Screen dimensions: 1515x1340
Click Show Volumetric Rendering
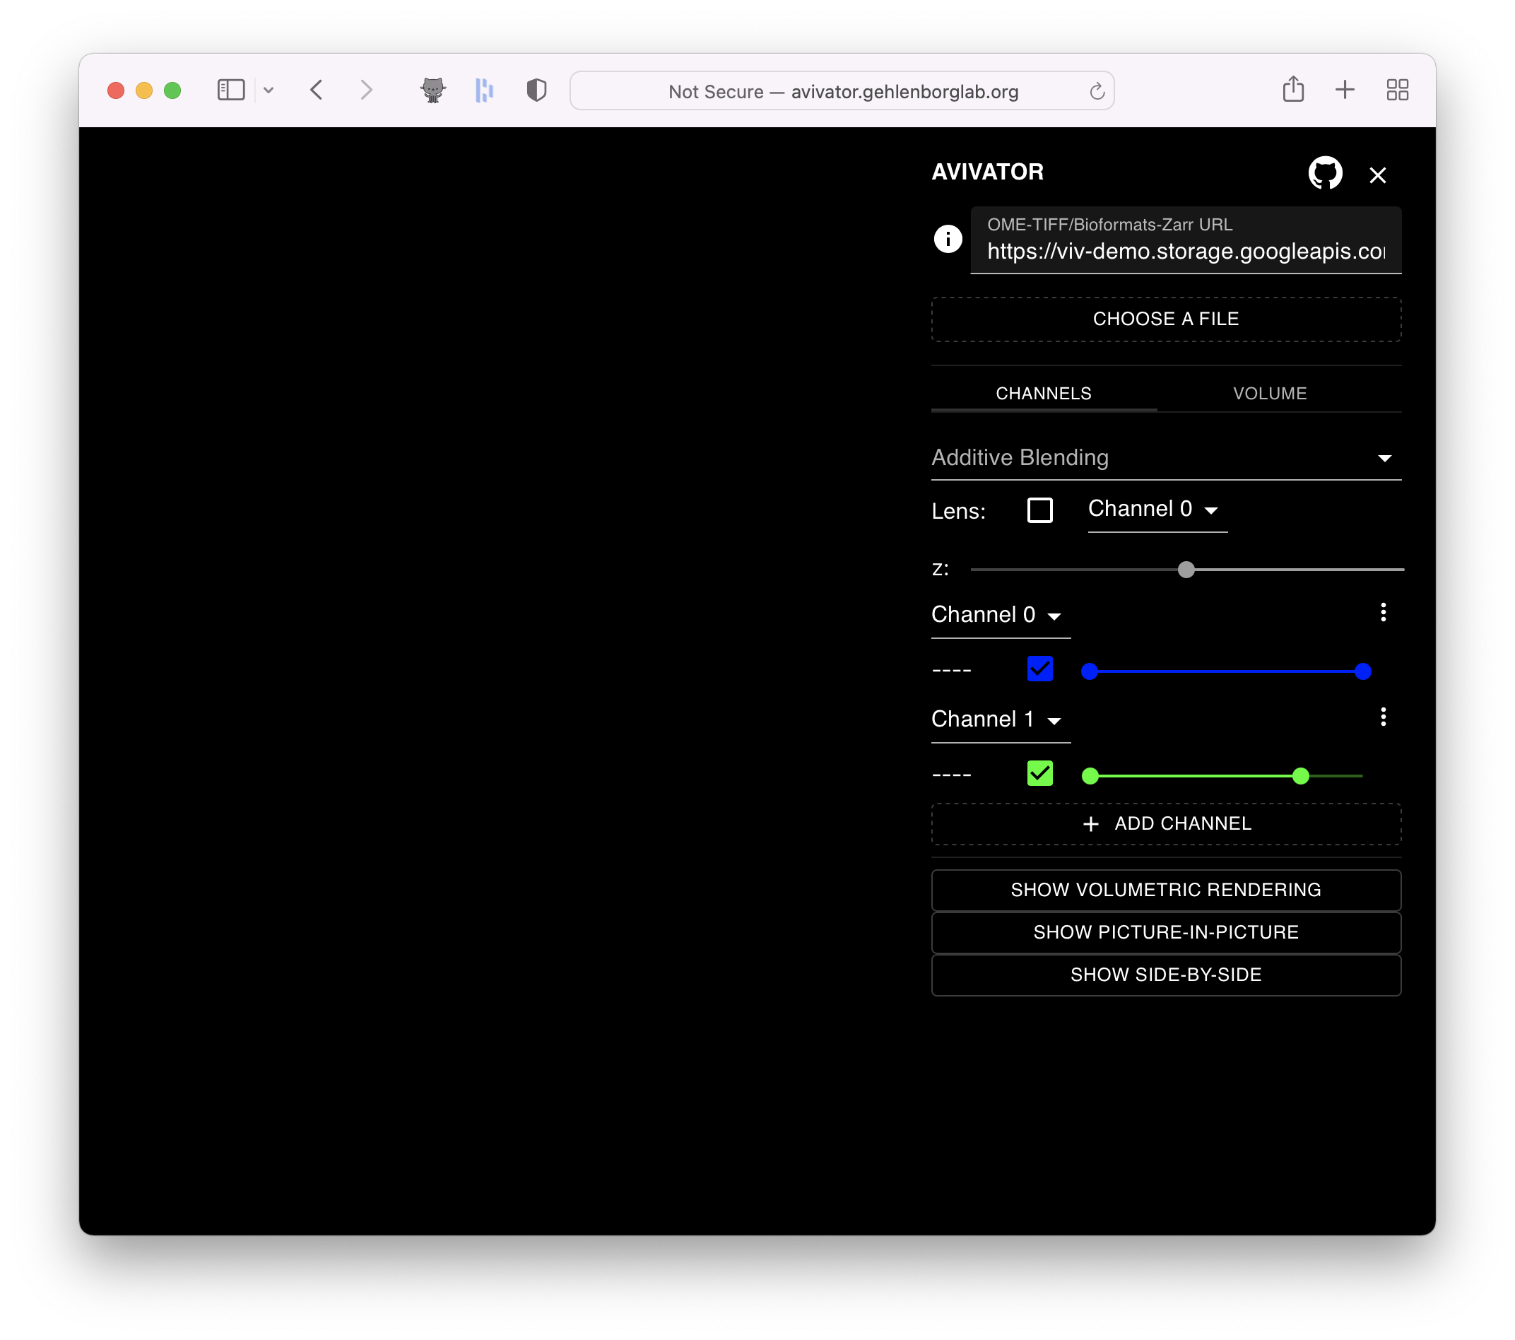[x=1166, y=889]
